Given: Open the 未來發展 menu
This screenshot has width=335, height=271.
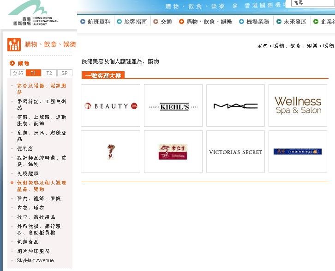Looking at the screenshot, I should pyautogui.click(x=295, y=22).
